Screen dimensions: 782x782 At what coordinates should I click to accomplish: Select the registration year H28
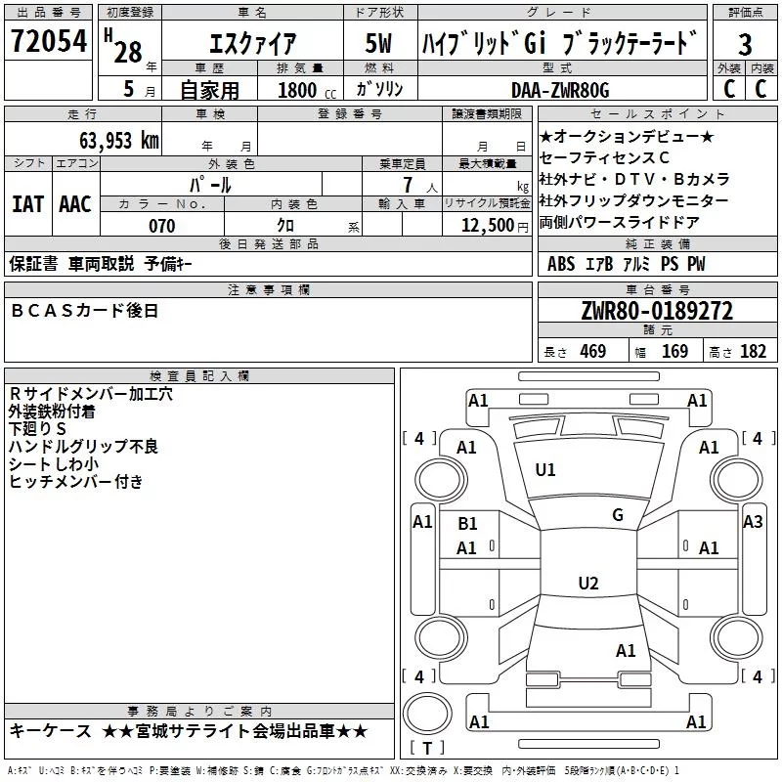pos(124,47)
